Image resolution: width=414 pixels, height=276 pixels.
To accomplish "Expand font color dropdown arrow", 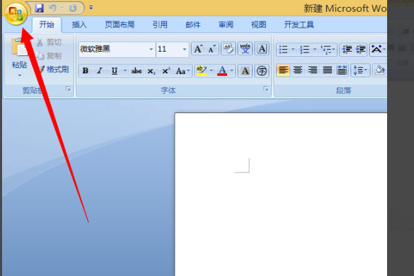I will pyautogui.click(x=232, y=71).
